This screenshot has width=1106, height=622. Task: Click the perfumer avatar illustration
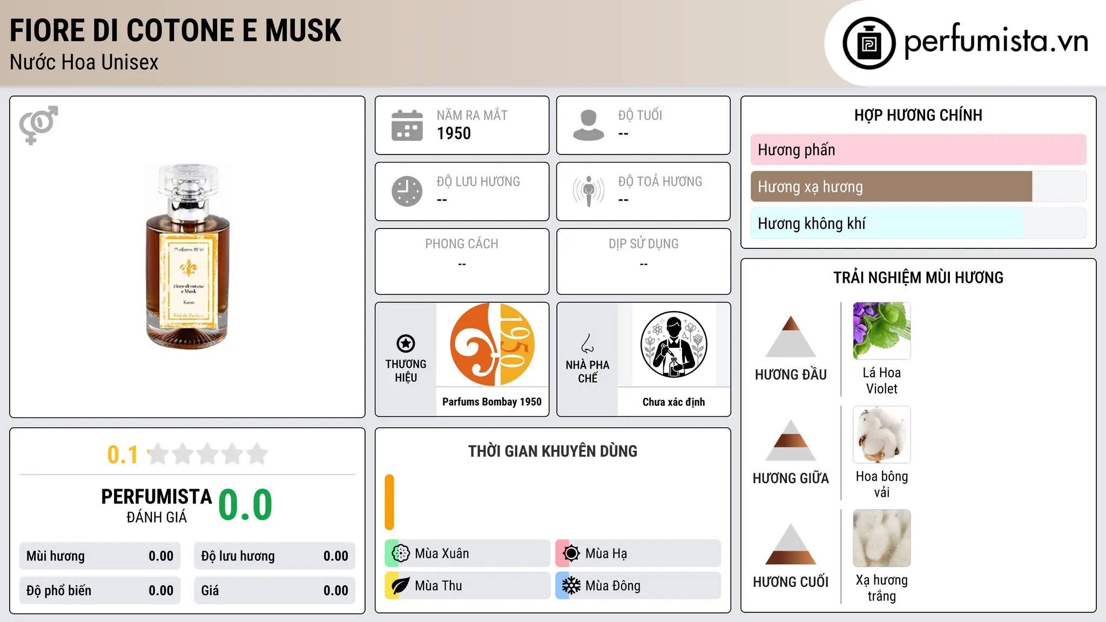point(673,344)
